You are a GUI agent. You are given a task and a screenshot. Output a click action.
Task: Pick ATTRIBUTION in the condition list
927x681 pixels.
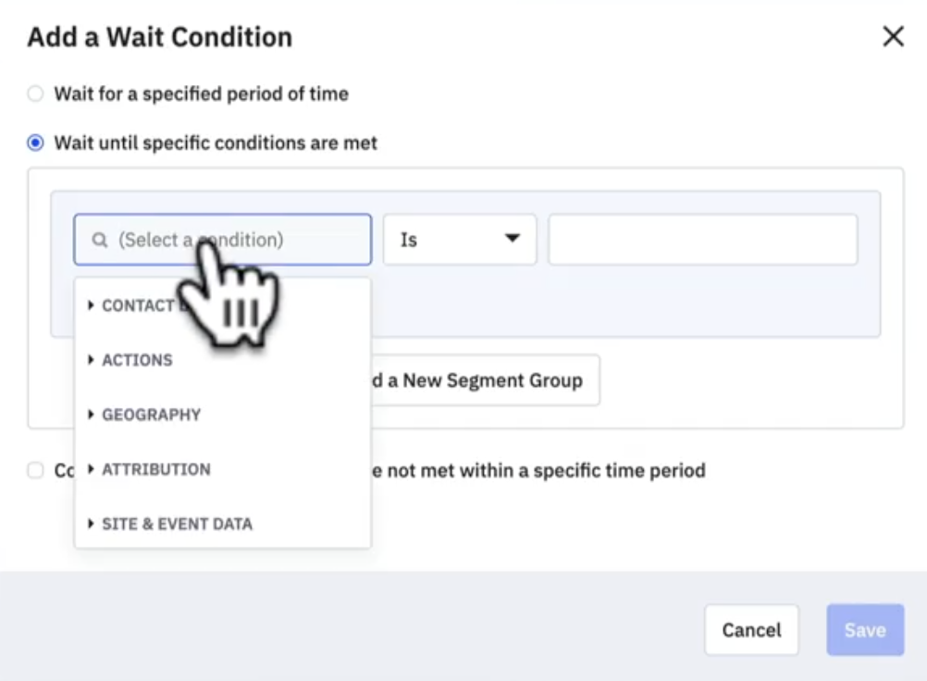(156, 469)
